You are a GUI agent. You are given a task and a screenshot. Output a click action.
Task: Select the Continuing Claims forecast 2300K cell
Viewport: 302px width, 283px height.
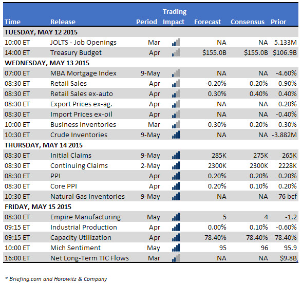pyautogui.click(x=217, y=165)
